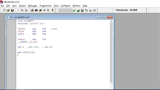This screenshot has width=160, height=90.
Task: Open the Tools menu
Action: (56, 6)
